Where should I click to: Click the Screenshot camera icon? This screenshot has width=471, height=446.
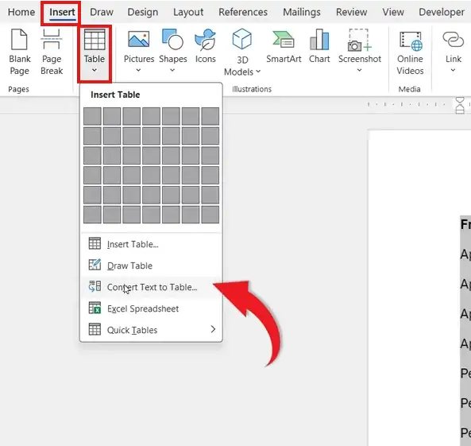point(360,40)
